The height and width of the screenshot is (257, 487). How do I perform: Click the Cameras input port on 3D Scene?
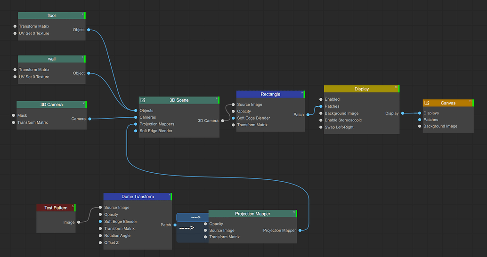point(136,117)
